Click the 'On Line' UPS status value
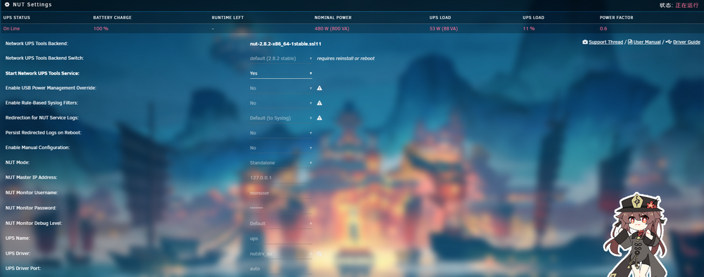 tap(12, 29)
